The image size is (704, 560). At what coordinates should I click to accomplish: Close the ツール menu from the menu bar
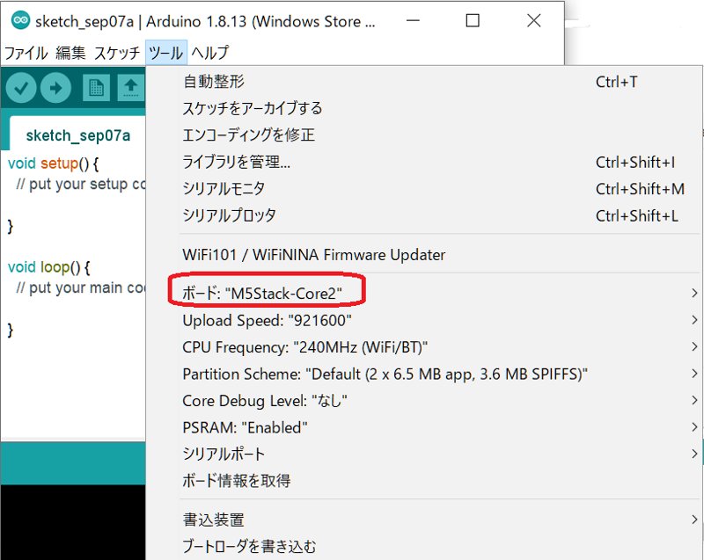[x=165, y=53]
